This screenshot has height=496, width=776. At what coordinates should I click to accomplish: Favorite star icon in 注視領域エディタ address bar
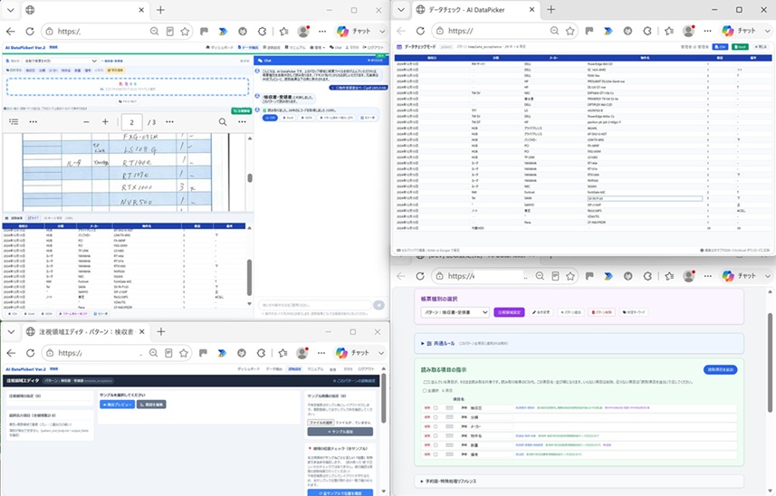point(184,353)
